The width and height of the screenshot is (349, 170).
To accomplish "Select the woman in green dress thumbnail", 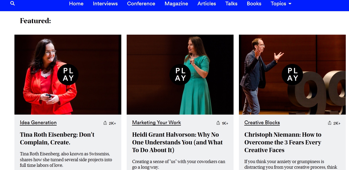I will point(180,75).
